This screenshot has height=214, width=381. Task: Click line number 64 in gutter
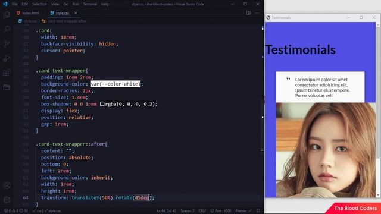[26, 197]
